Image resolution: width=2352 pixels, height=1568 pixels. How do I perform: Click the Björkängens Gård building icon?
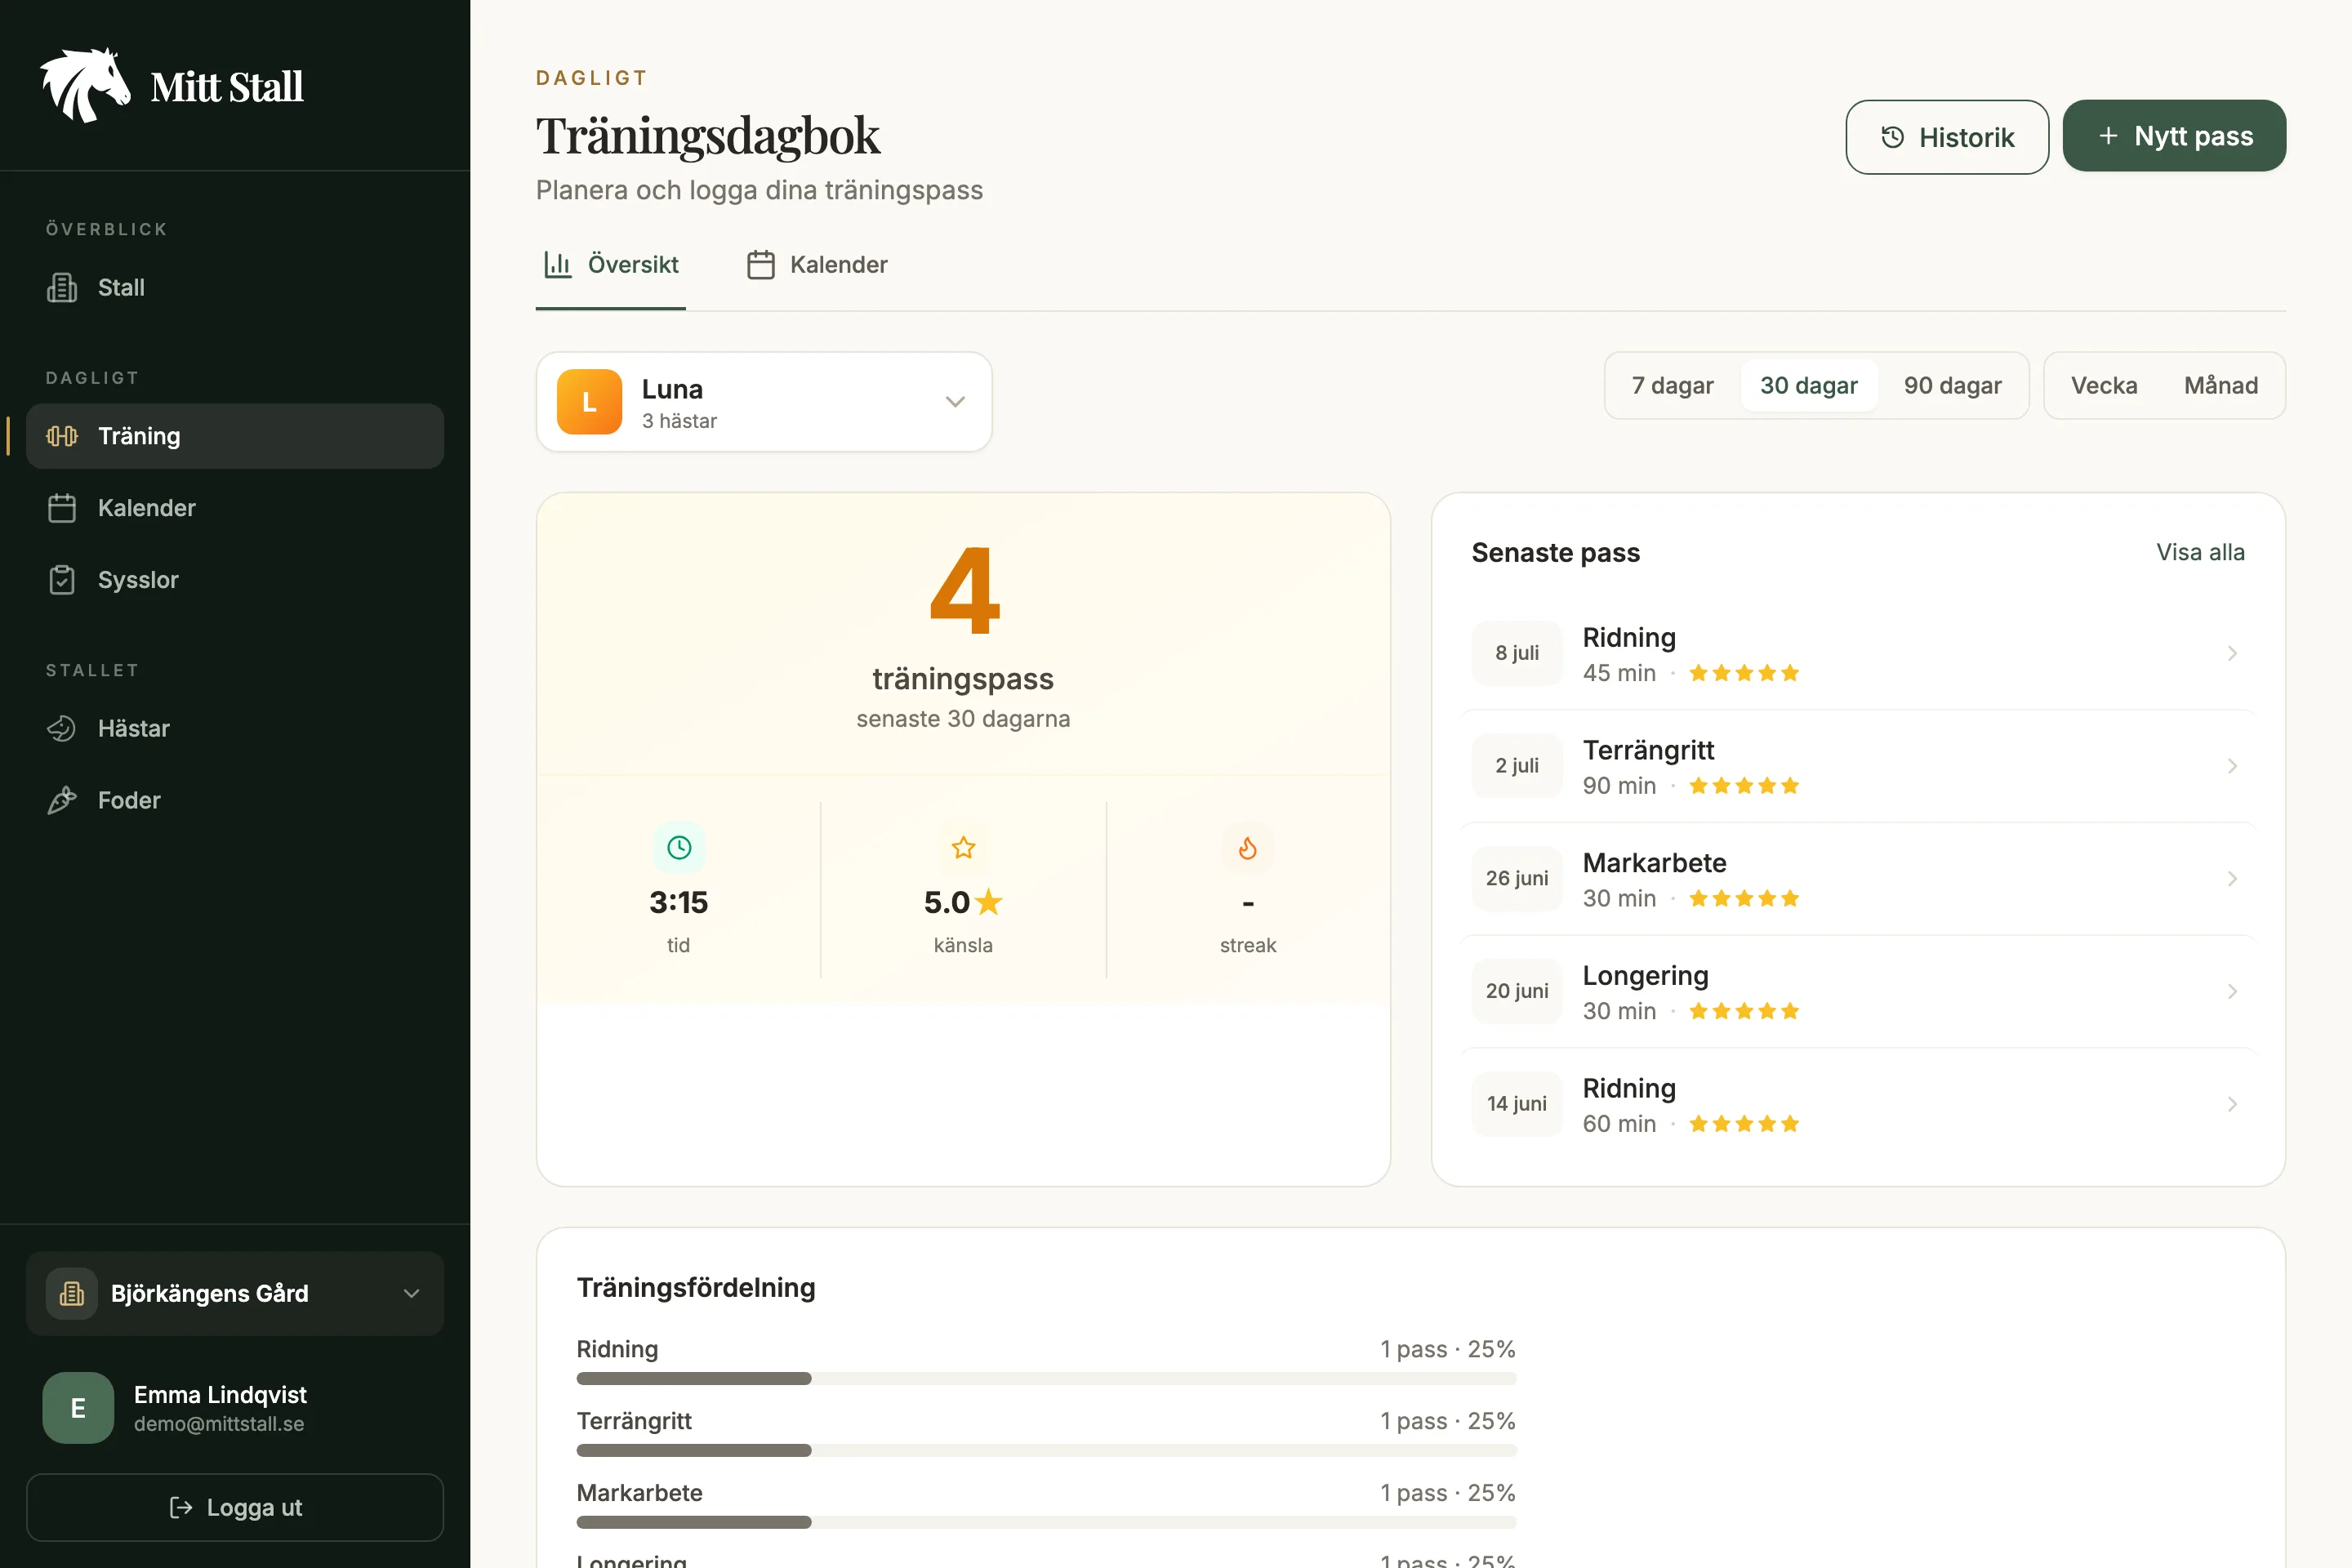(72, 1293)
